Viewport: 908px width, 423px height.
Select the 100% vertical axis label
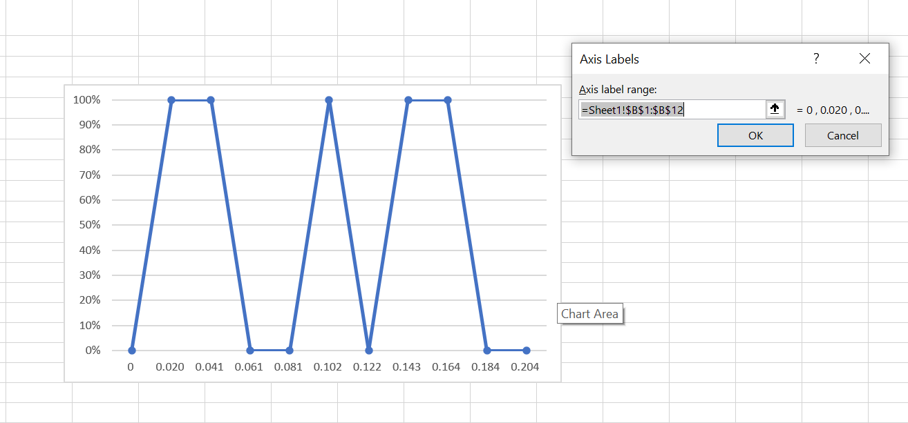(x=86, y=99)
